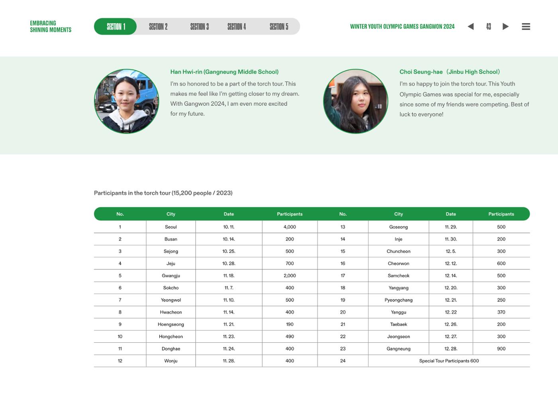Viewport: 558px width, 395px height.
Task: Open the hamburger menu icon
Action: (x=526, y=26)
